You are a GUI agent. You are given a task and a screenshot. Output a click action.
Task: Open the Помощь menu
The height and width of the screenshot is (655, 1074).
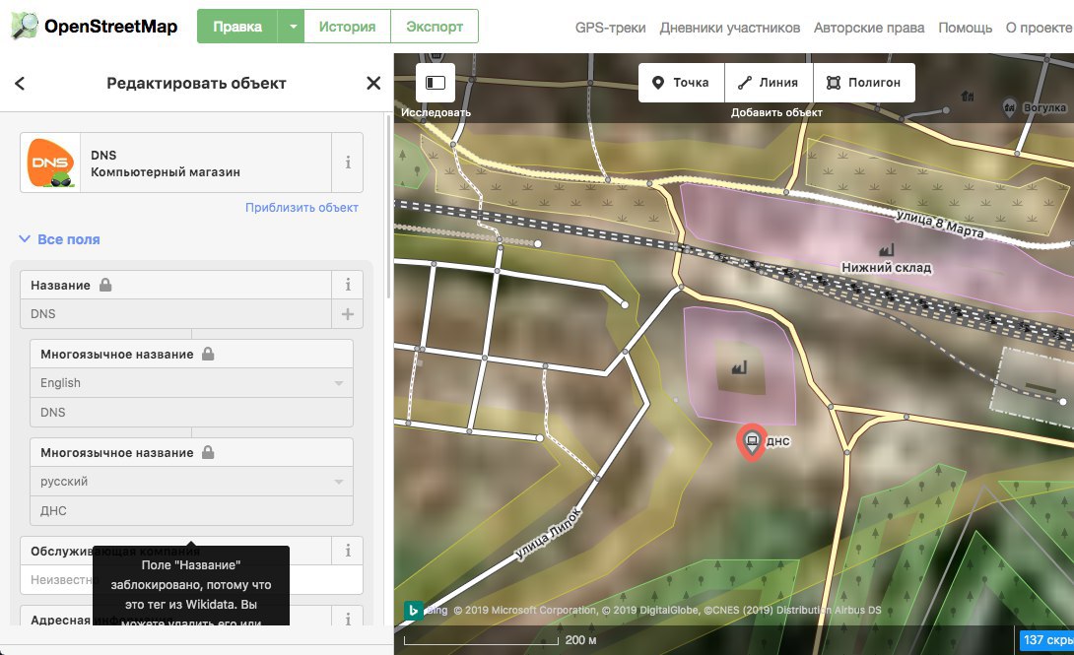pos(965,28)
